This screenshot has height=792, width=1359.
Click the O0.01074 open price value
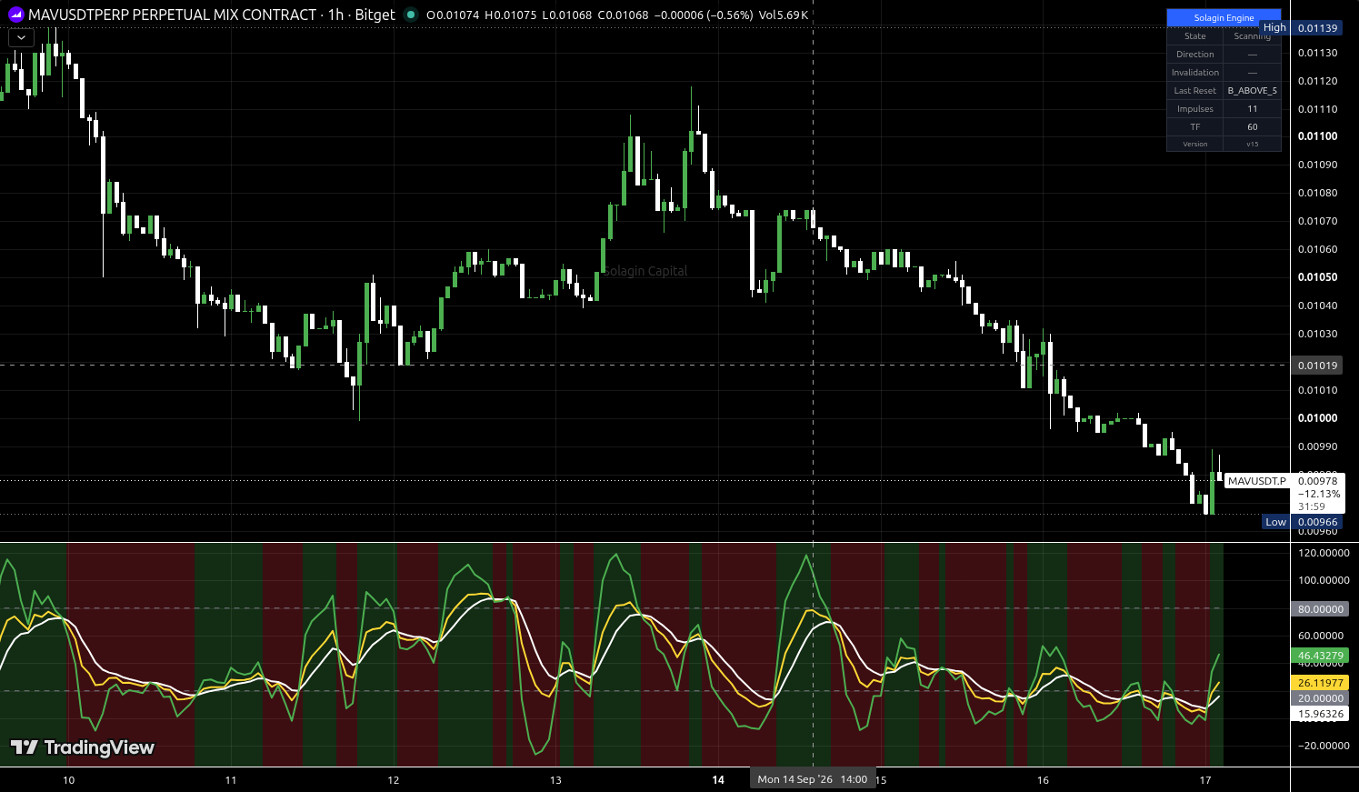coord(453,15)
